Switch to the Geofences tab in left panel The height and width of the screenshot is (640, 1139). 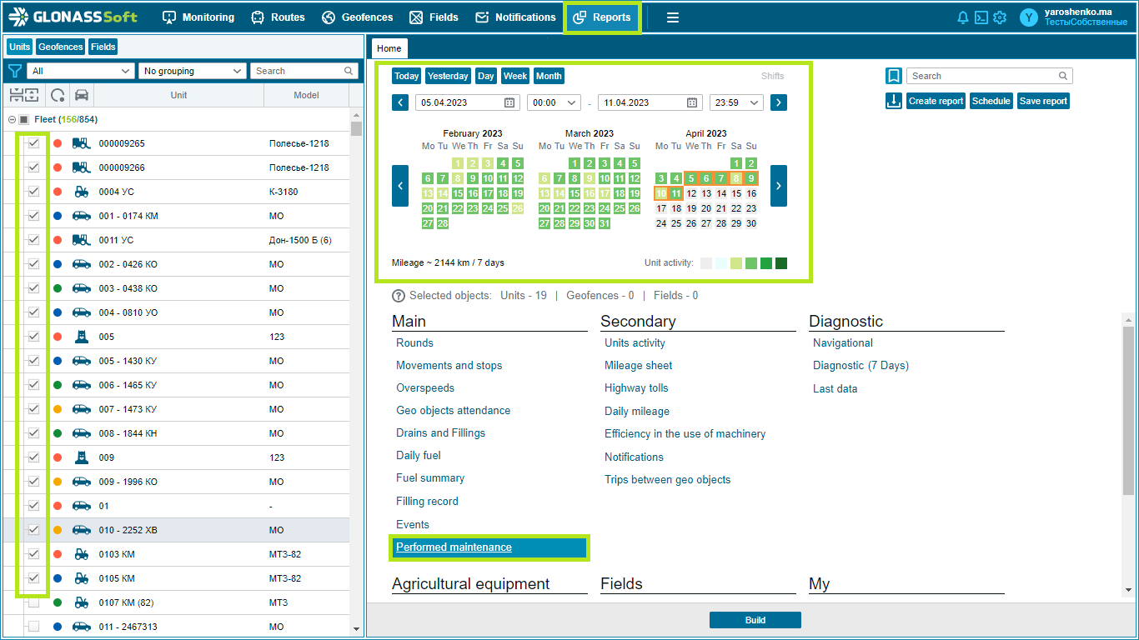click(x=61, y=47)
